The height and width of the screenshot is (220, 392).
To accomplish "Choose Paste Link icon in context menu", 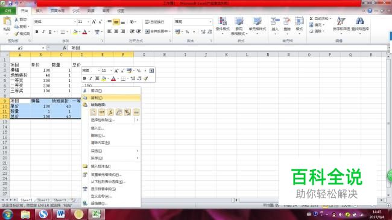I will (x=136, y=112).
